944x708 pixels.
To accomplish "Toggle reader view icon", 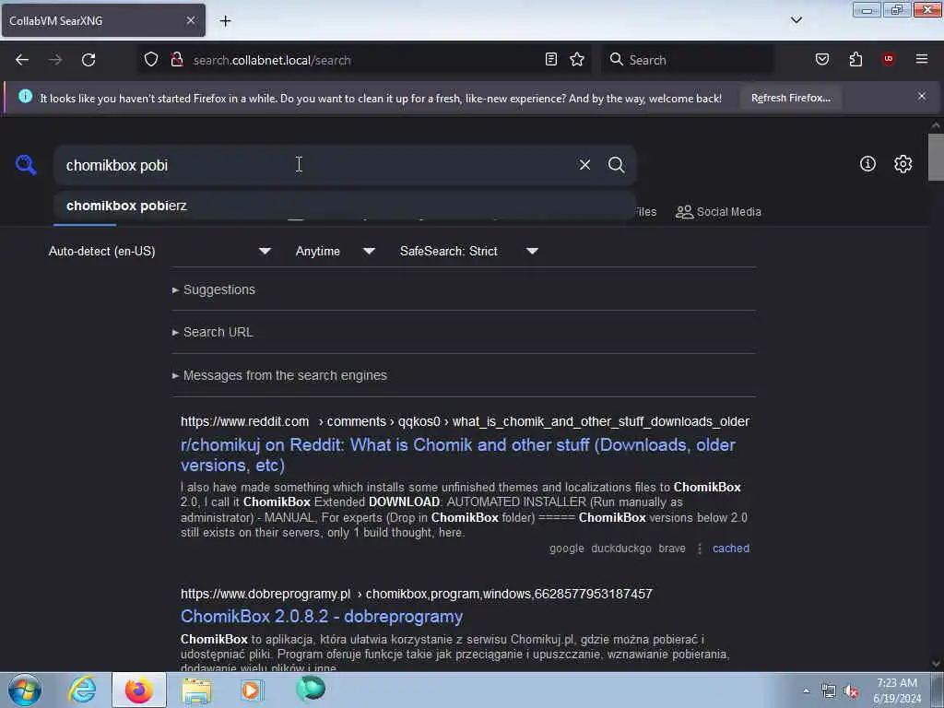I will 551,59.
